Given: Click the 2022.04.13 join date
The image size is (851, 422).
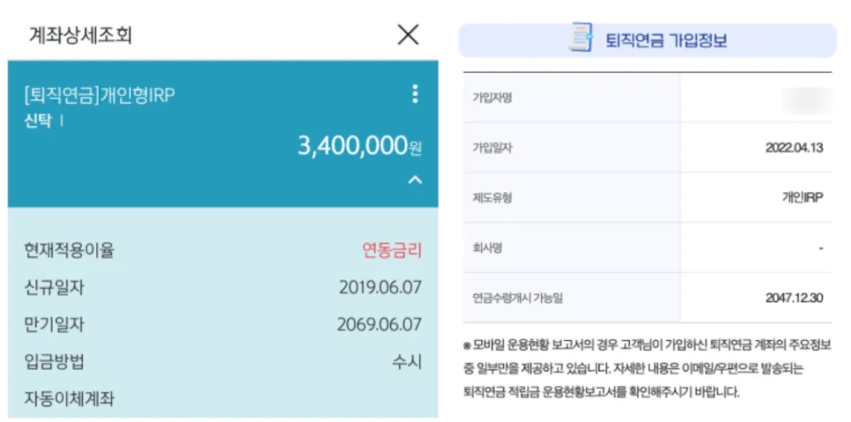Looking at the screenshot, I should (x=795, y=148).
